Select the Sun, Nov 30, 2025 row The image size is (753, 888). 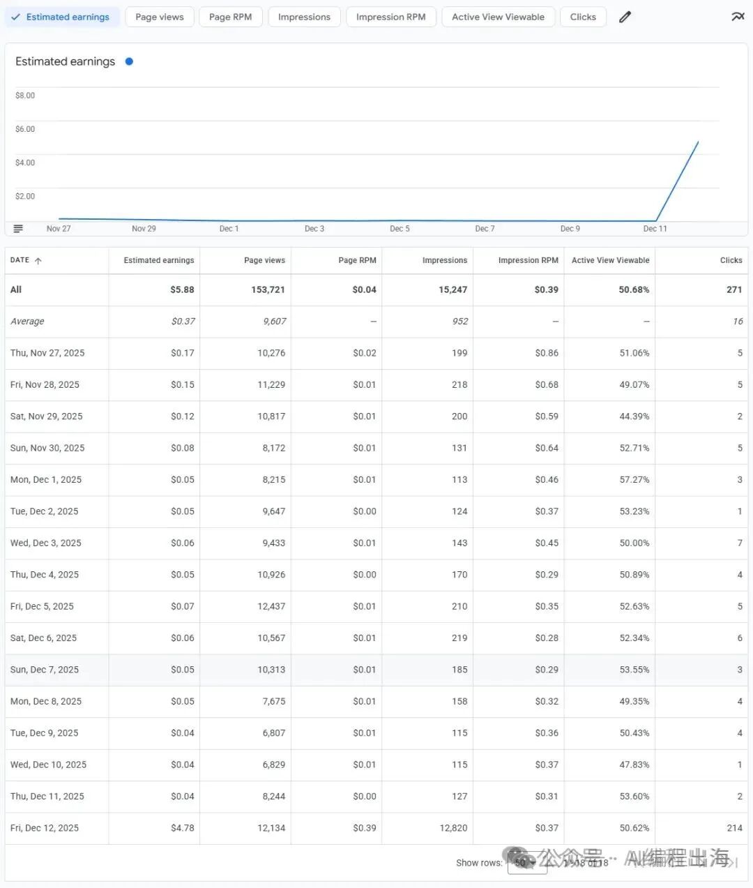coord(376,448)
